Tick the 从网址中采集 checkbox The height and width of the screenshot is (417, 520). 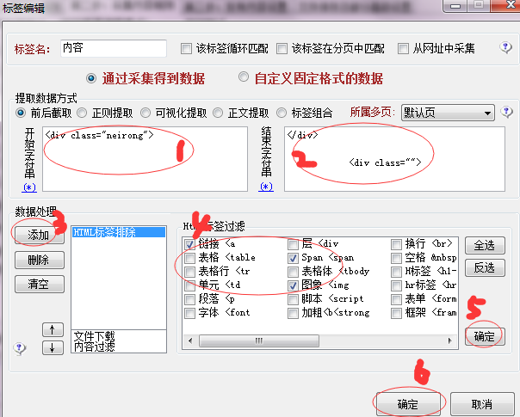pyautogui.click(x=403, y=49)
